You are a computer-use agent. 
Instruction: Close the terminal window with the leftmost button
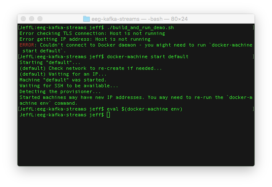(x=23, y=19)
